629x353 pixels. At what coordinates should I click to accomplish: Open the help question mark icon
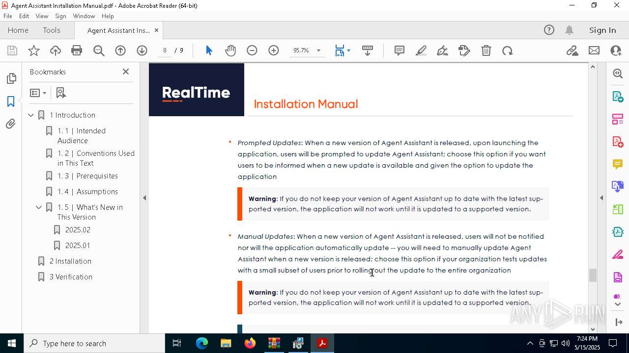549,30
